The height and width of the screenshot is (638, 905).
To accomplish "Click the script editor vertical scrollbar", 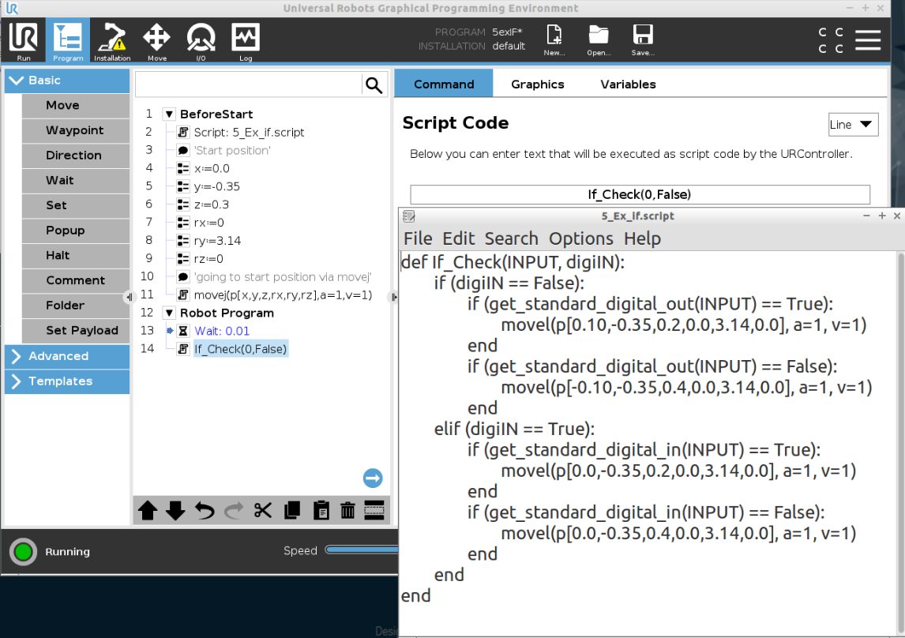I will pyautogui.click(x=900, y=443).
